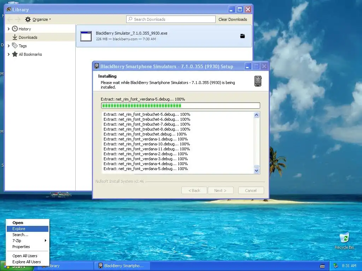Select the BlackBerry Simulator_7.1.0.355_9930.exe download entry
This screenshot has width=362, height=271.
point(164,36)
